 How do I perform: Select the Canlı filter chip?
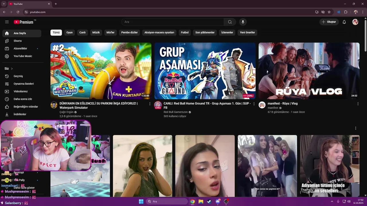tap(83, 33)
